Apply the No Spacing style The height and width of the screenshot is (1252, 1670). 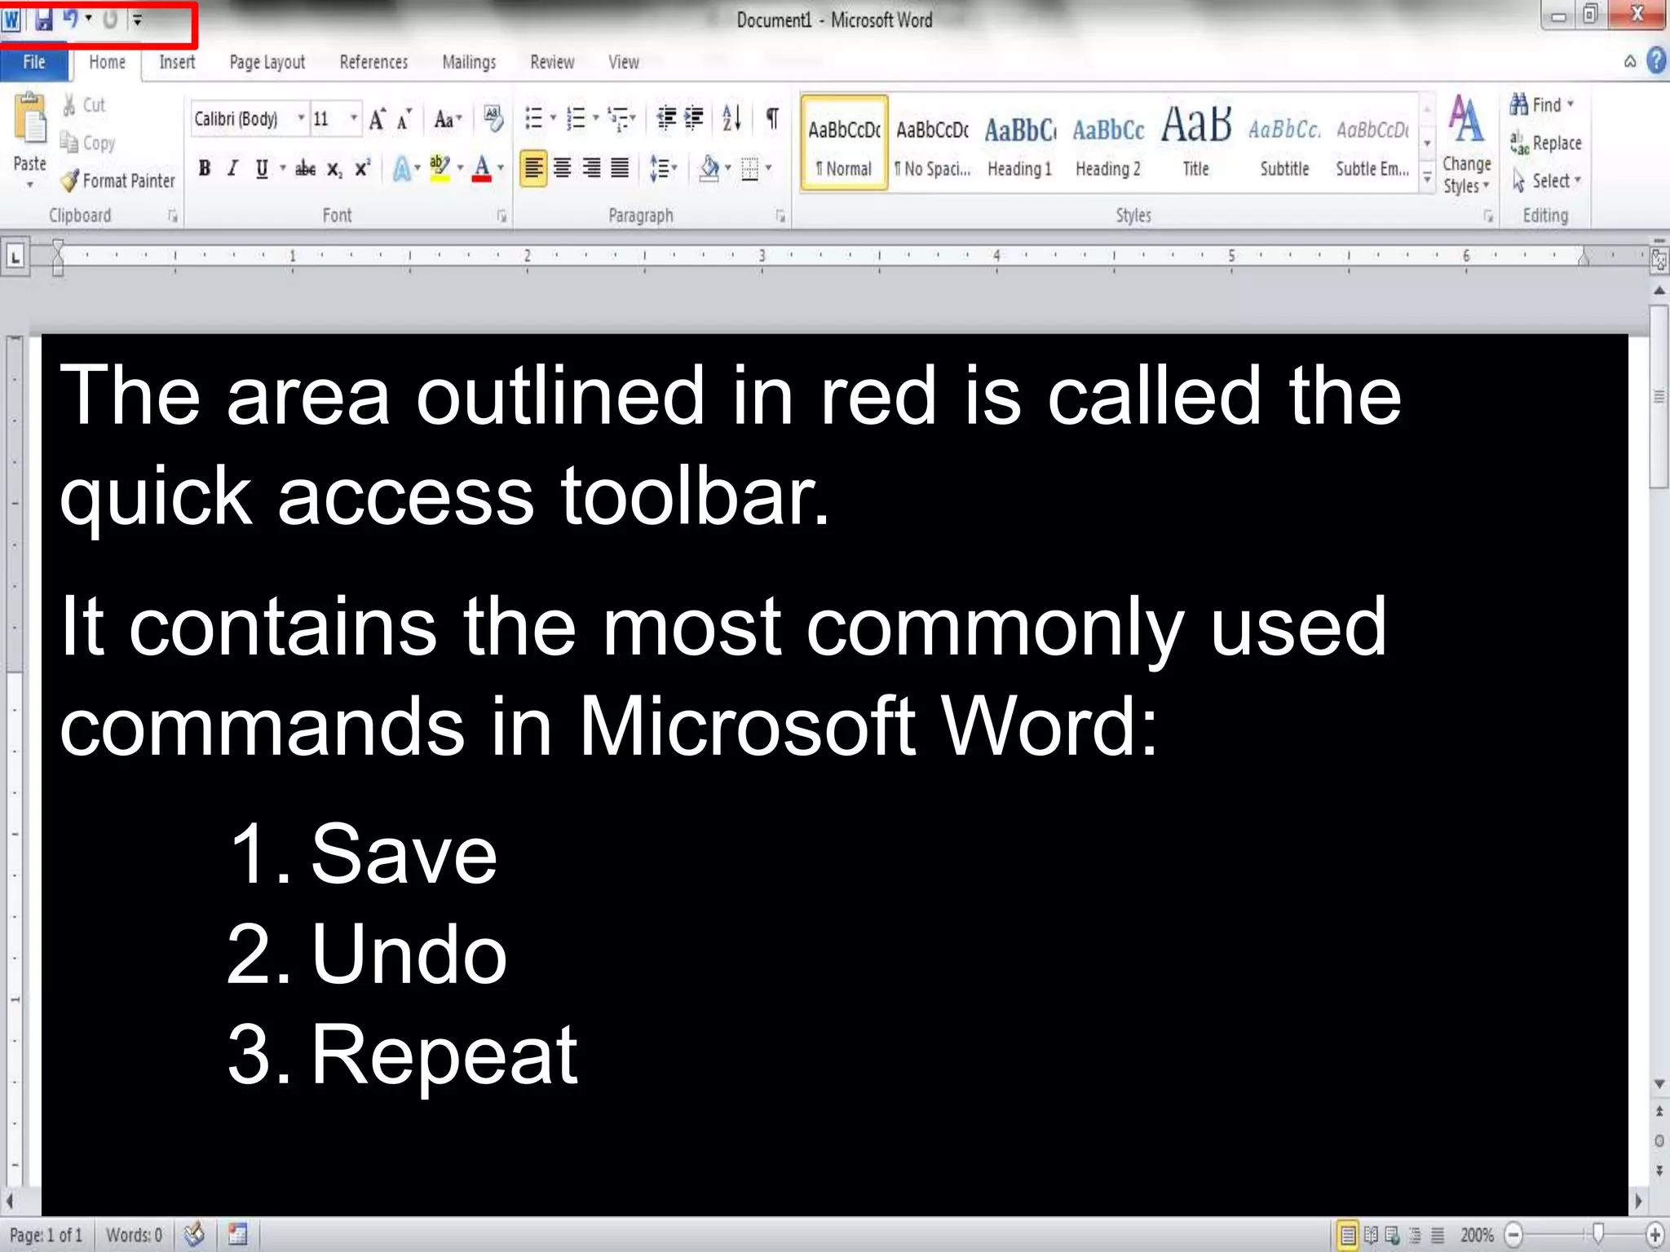[932, 143]
